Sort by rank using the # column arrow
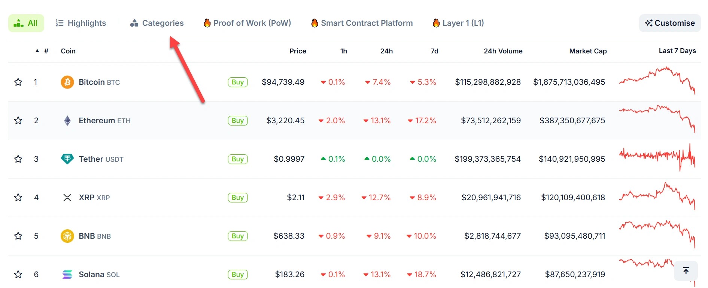708x288 pixels. point(37,51)
